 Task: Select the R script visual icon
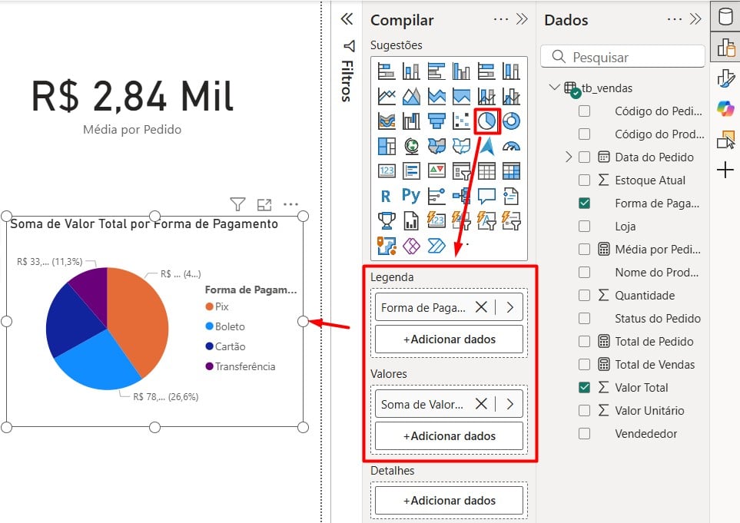pyautogui.click(x=387, y=196)
